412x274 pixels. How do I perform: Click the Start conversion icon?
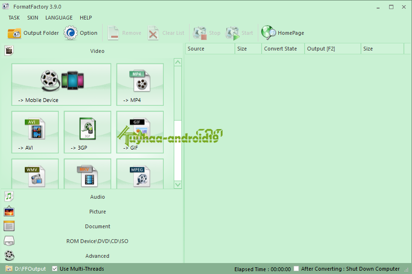[232, 33]
